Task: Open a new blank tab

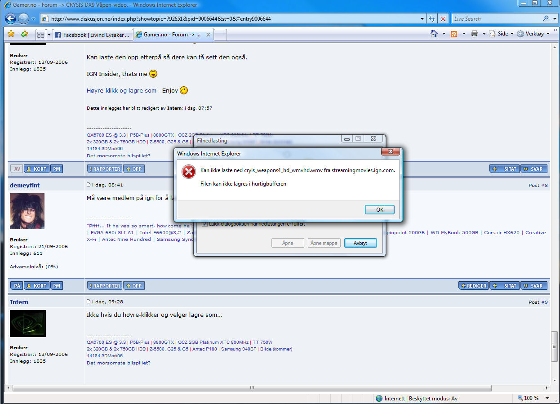Action: pyautogui.click(x=220, y=35)
